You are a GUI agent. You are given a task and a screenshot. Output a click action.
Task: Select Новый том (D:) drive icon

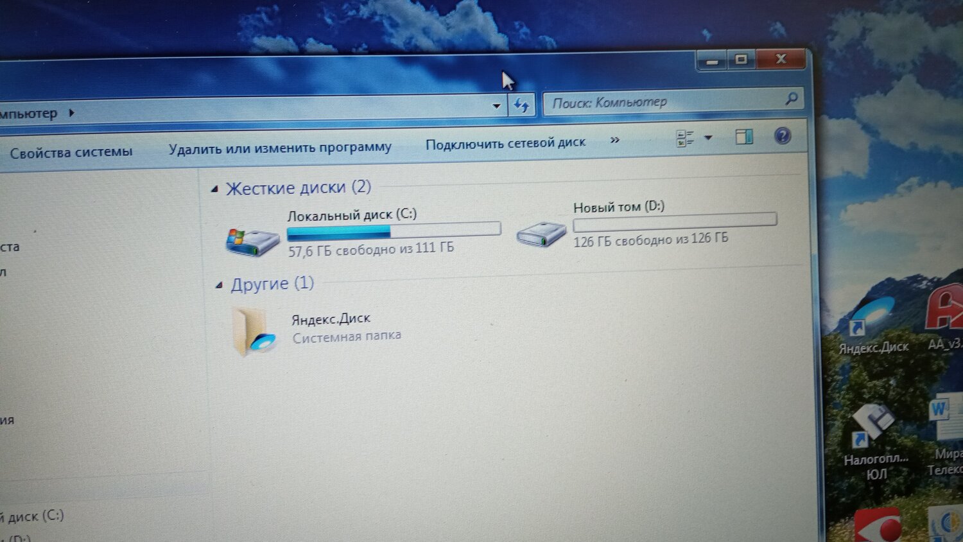pos(541,234)
